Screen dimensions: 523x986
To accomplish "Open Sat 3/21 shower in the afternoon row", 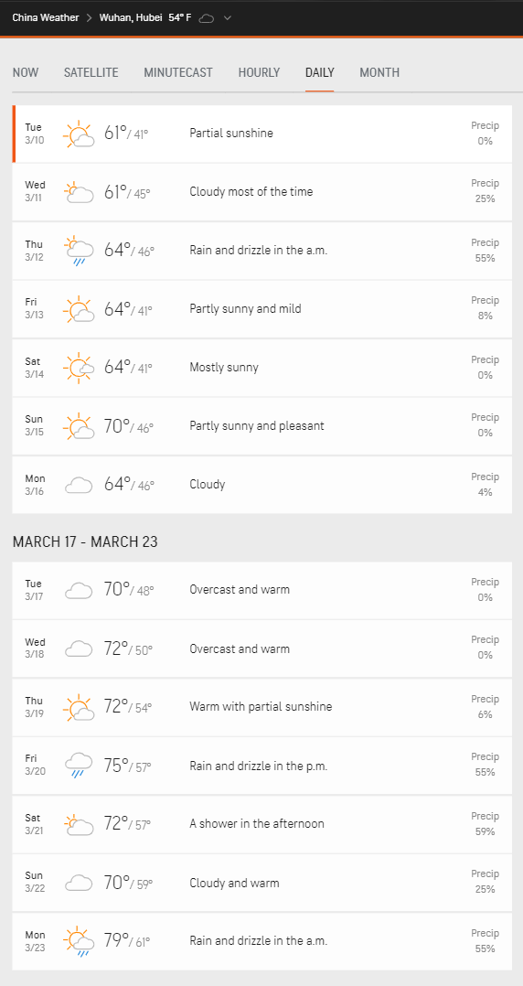I will (262, 824).
